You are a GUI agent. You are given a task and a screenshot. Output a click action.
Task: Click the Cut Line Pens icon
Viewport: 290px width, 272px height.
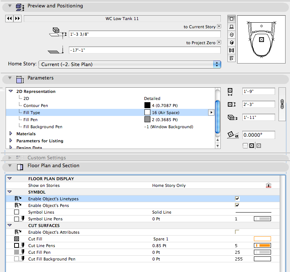point(19,245)
